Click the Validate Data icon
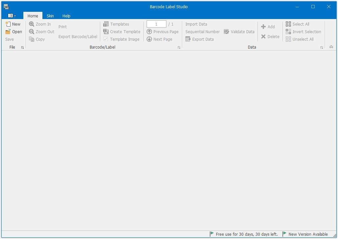 (x=227, y=32)
